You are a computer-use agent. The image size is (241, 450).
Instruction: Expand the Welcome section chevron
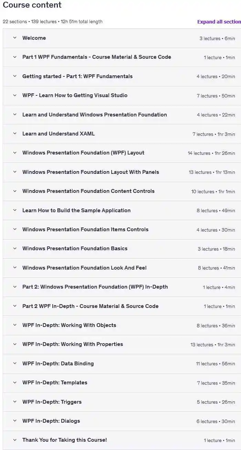point(15,38)
